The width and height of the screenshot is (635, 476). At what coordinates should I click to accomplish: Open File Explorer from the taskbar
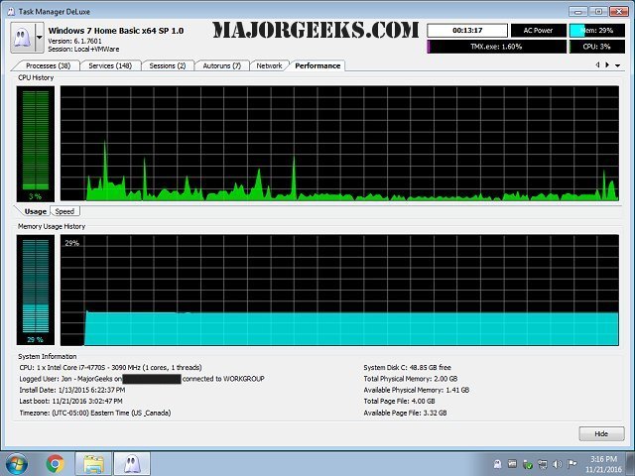(93, 464)
